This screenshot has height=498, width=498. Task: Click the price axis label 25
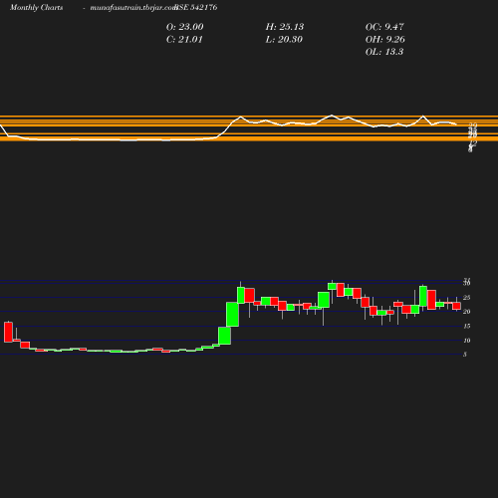point(466,298)
